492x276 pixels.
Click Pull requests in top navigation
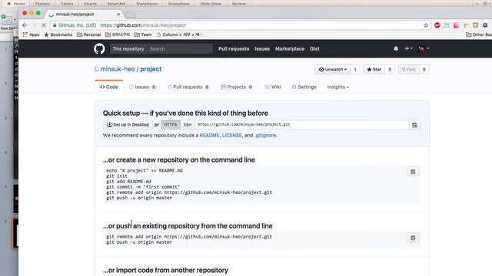[234, 49]
